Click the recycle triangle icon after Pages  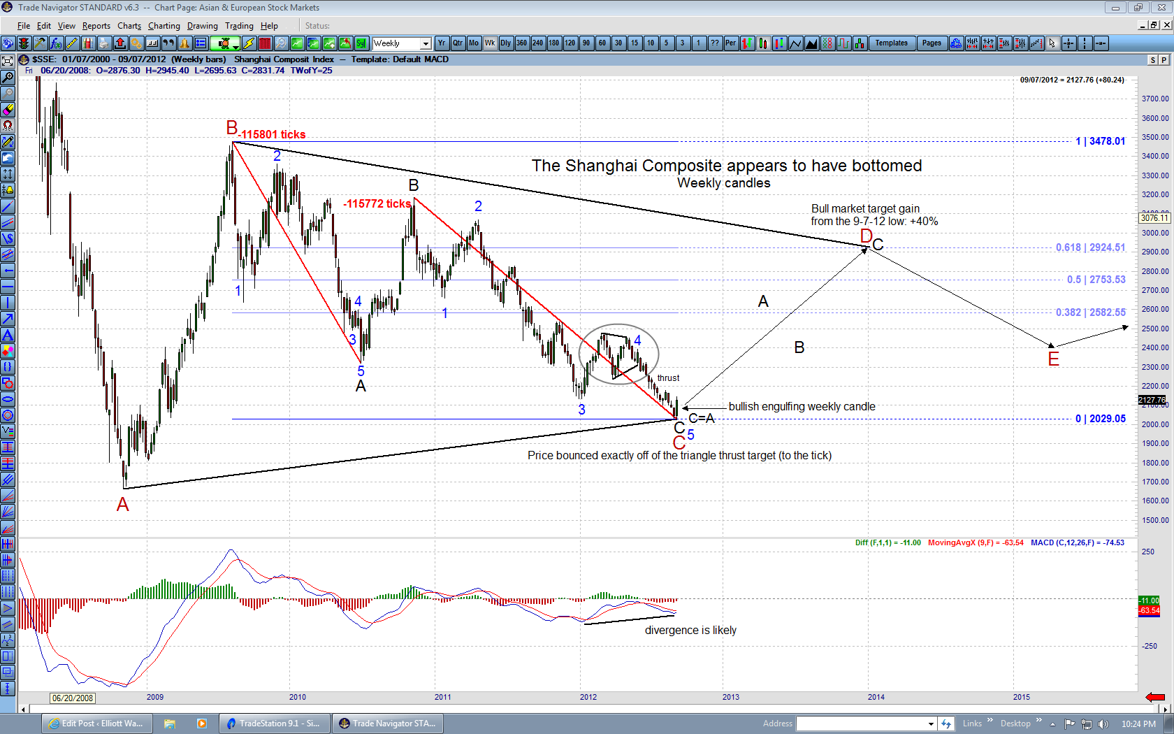(956, 43)
